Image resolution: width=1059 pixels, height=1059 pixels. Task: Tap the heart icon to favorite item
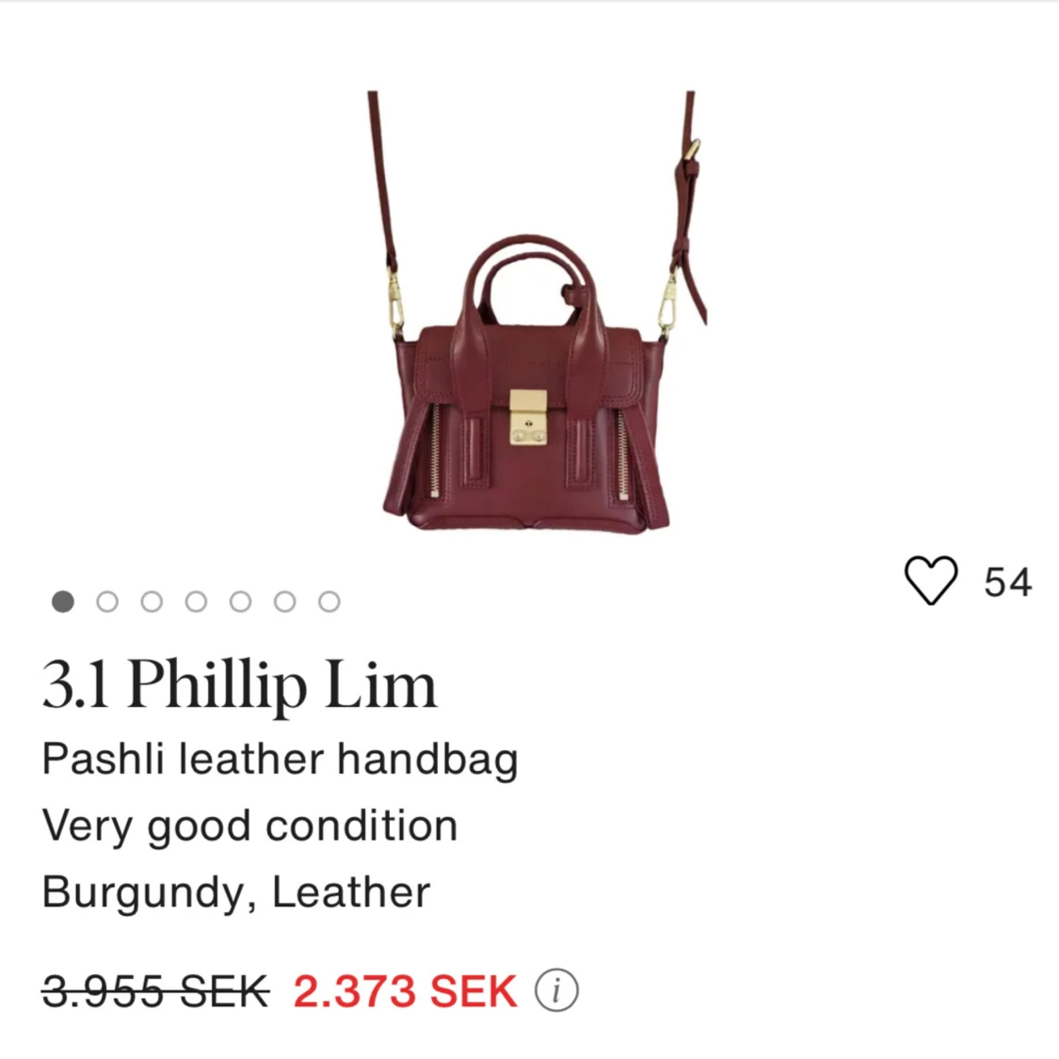931,580
